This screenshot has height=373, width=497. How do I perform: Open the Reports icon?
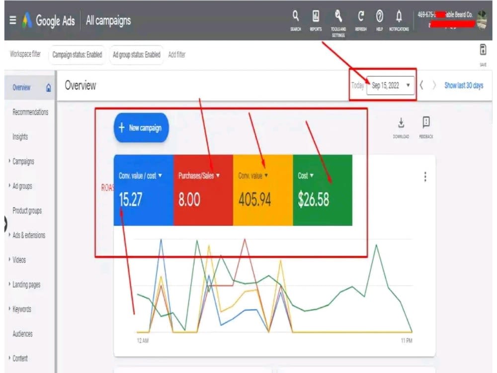pos(316,20)
